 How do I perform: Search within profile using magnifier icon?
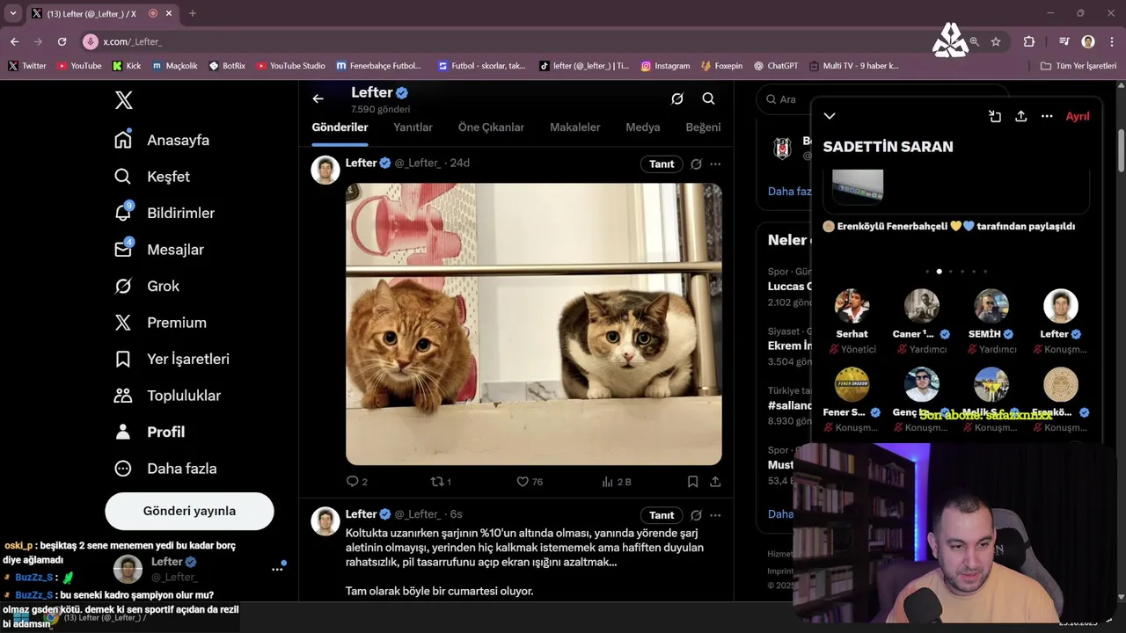pyautogui.click(x=708, y=99)
